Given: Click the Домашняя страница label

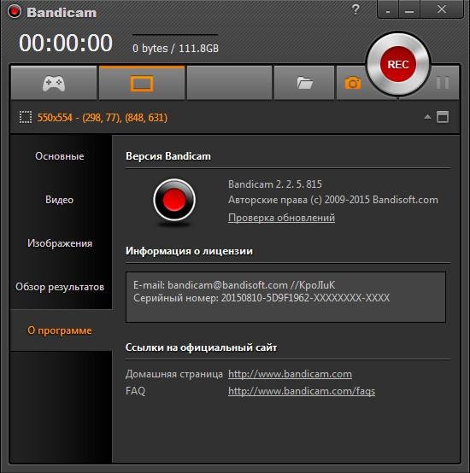Looking at the screenshot, I should click(173, 374).
